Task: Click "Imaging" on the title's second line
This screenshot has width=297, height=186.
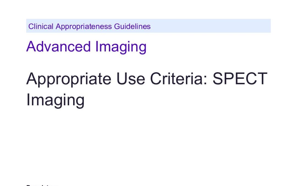Action: point(55,100)
